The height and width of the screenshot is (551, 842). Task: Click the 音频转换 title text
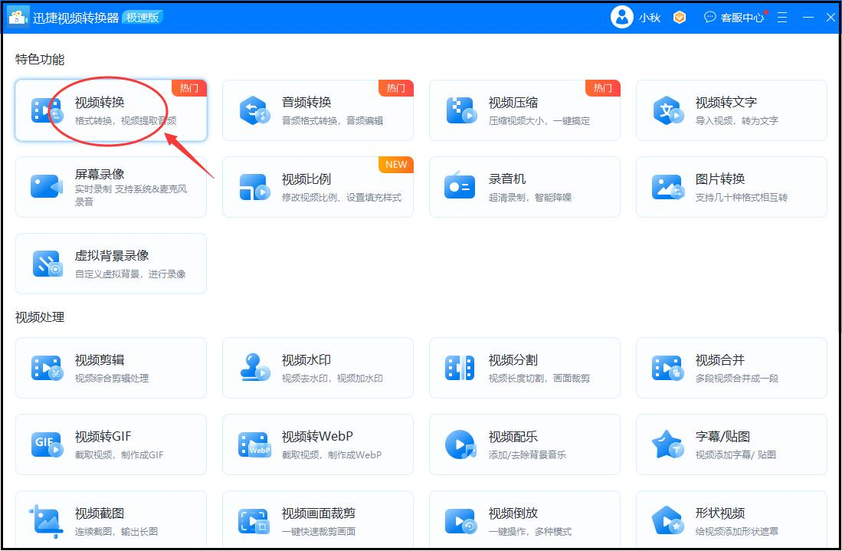click(306, 102)
